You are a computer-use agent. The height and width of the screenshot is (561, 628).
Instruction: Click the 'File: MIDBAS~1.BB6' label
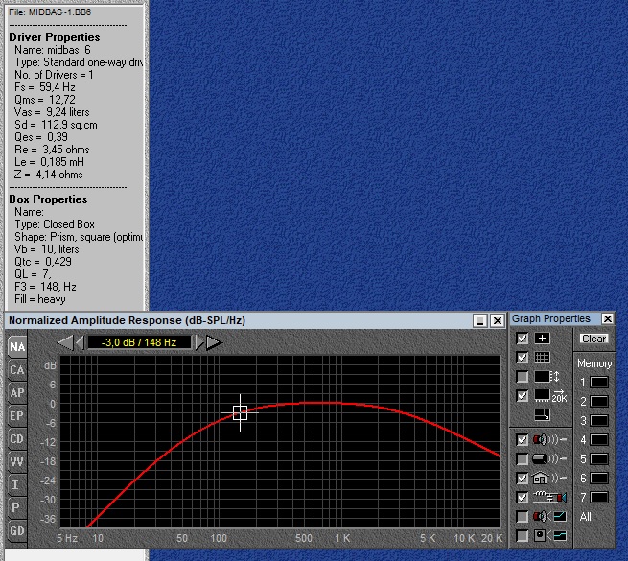(50, 12)
